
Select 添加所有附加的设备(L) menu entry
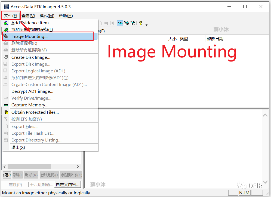coord(50,30)
